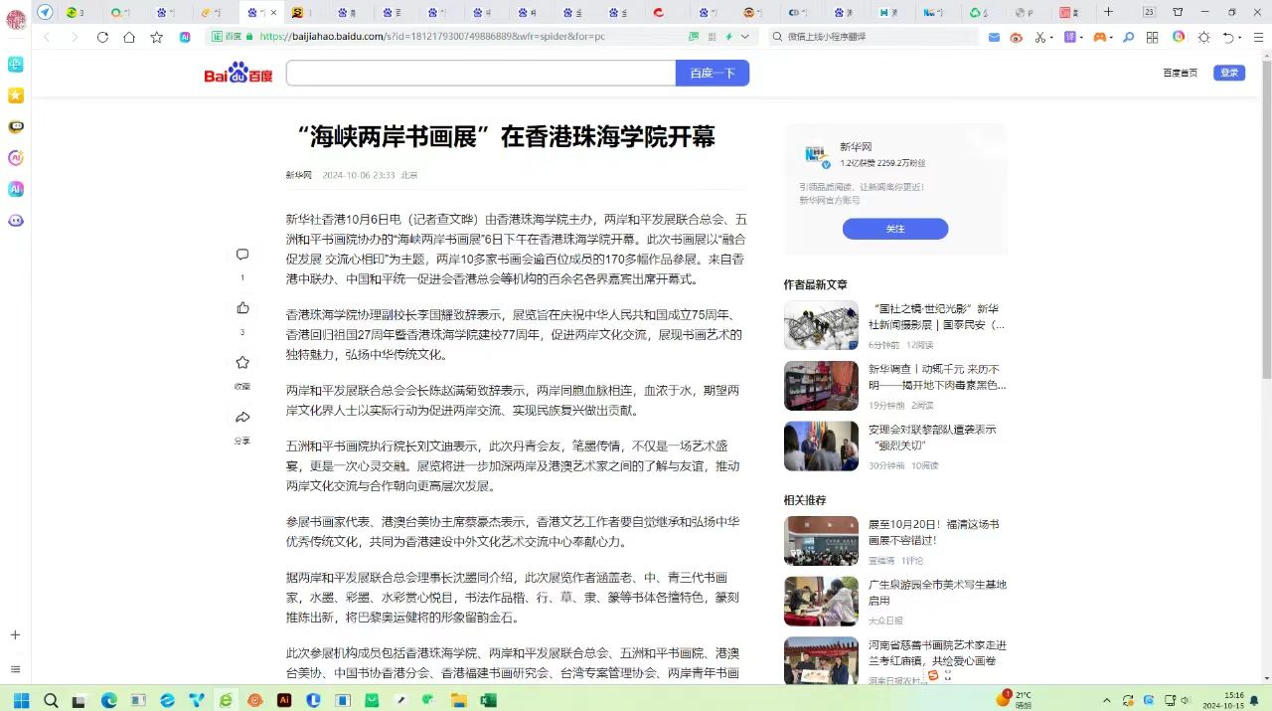Open a new browser tab
1272x711 pixels.
tap(1109, 12)
